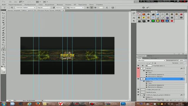Close the Banner Template document tab
188x106 pixels.
(x=63, y=11)
